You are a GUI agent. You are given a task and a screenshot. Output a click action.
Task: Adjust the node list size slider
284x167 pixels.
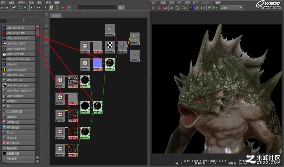[x=24, y=20]
